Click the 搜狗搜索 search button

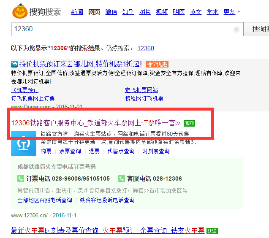pos(256,29)
